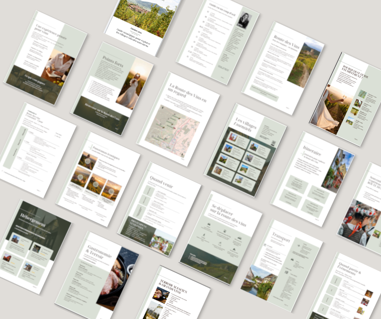Screen dimensions: 381x319
Task: Select the "Une expérience pensée pour vous" heading
Action: tap(50, 31)
